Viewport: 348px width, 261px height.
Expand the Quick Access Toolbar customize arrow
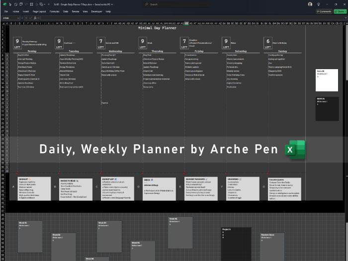(48, 4)
